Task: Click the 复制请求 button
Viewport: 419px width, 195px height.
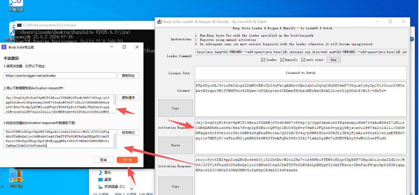Action: 128,98
